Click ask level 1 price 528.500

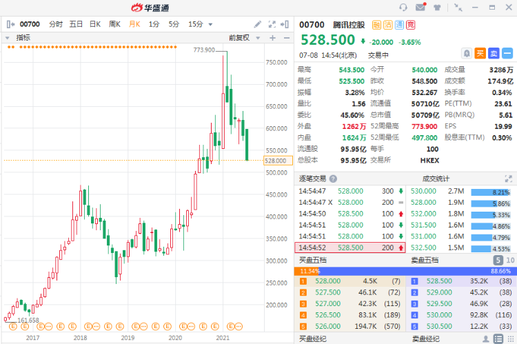pos(439,281)
